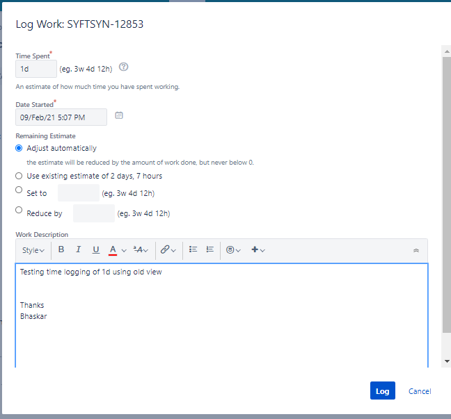Toggle underline formatting in editor toolbar
Viewport: 451px width, 419px height.
tap(96, 249)
